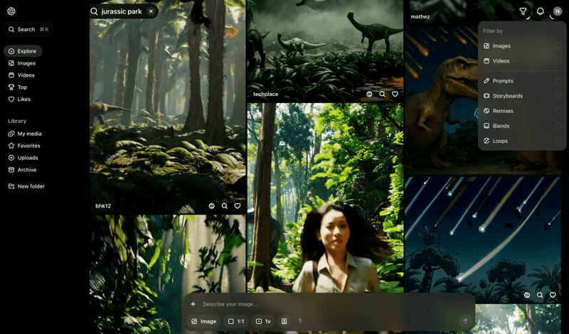Like the techplace image with heart icon
The width and height of the screenshot is (569, 334).
(395, 94)
